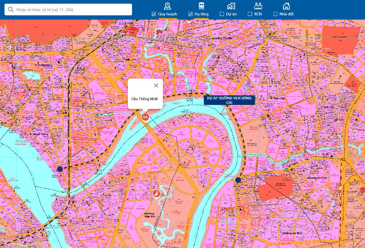
Task: Click the Nhà đất house icon
Action: click(287, 6)
